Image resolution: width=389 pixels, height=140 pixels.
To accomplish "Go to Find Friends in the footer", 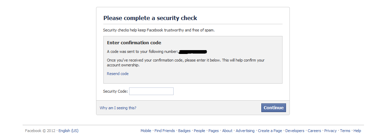I will 165,131.
